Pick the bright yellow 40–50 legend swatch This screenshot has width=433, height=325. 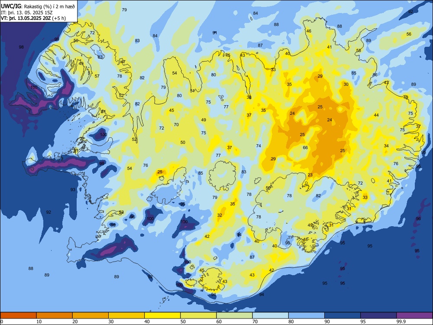[x=162, y=315]
